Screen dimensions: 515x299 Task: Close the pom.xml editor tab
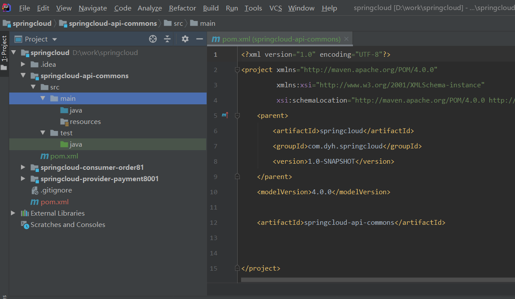point(346,39)
